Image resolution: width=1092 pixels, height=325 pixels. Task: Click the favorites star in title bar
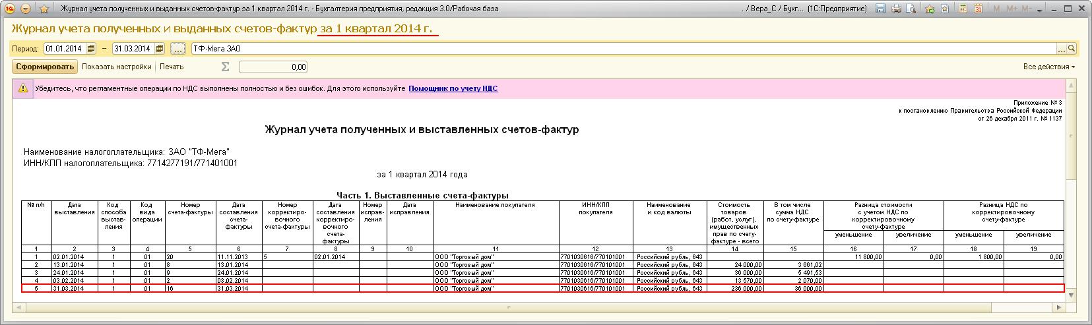click(44, 9)
